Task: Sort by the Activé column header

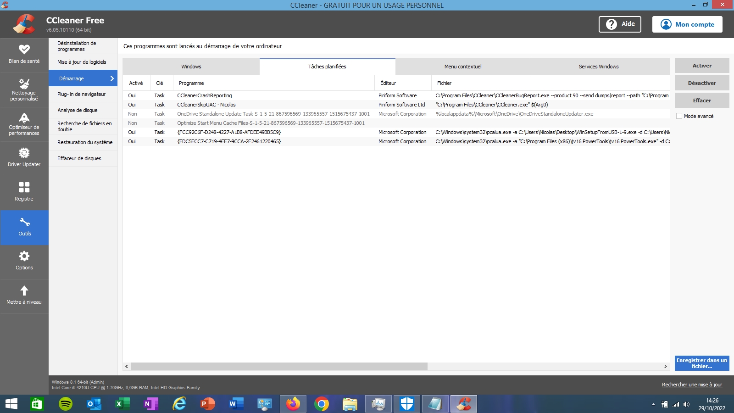Action: tap(136, 83)
